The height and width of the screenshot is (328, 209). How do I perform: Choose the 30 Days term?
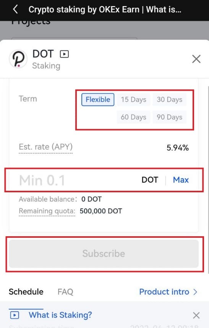170,99
